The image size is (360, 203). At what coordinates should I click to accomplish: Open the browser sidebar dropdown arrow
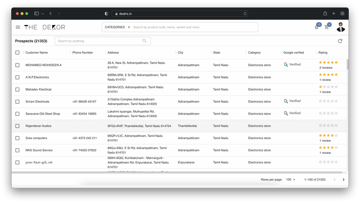tap(42, 13)
